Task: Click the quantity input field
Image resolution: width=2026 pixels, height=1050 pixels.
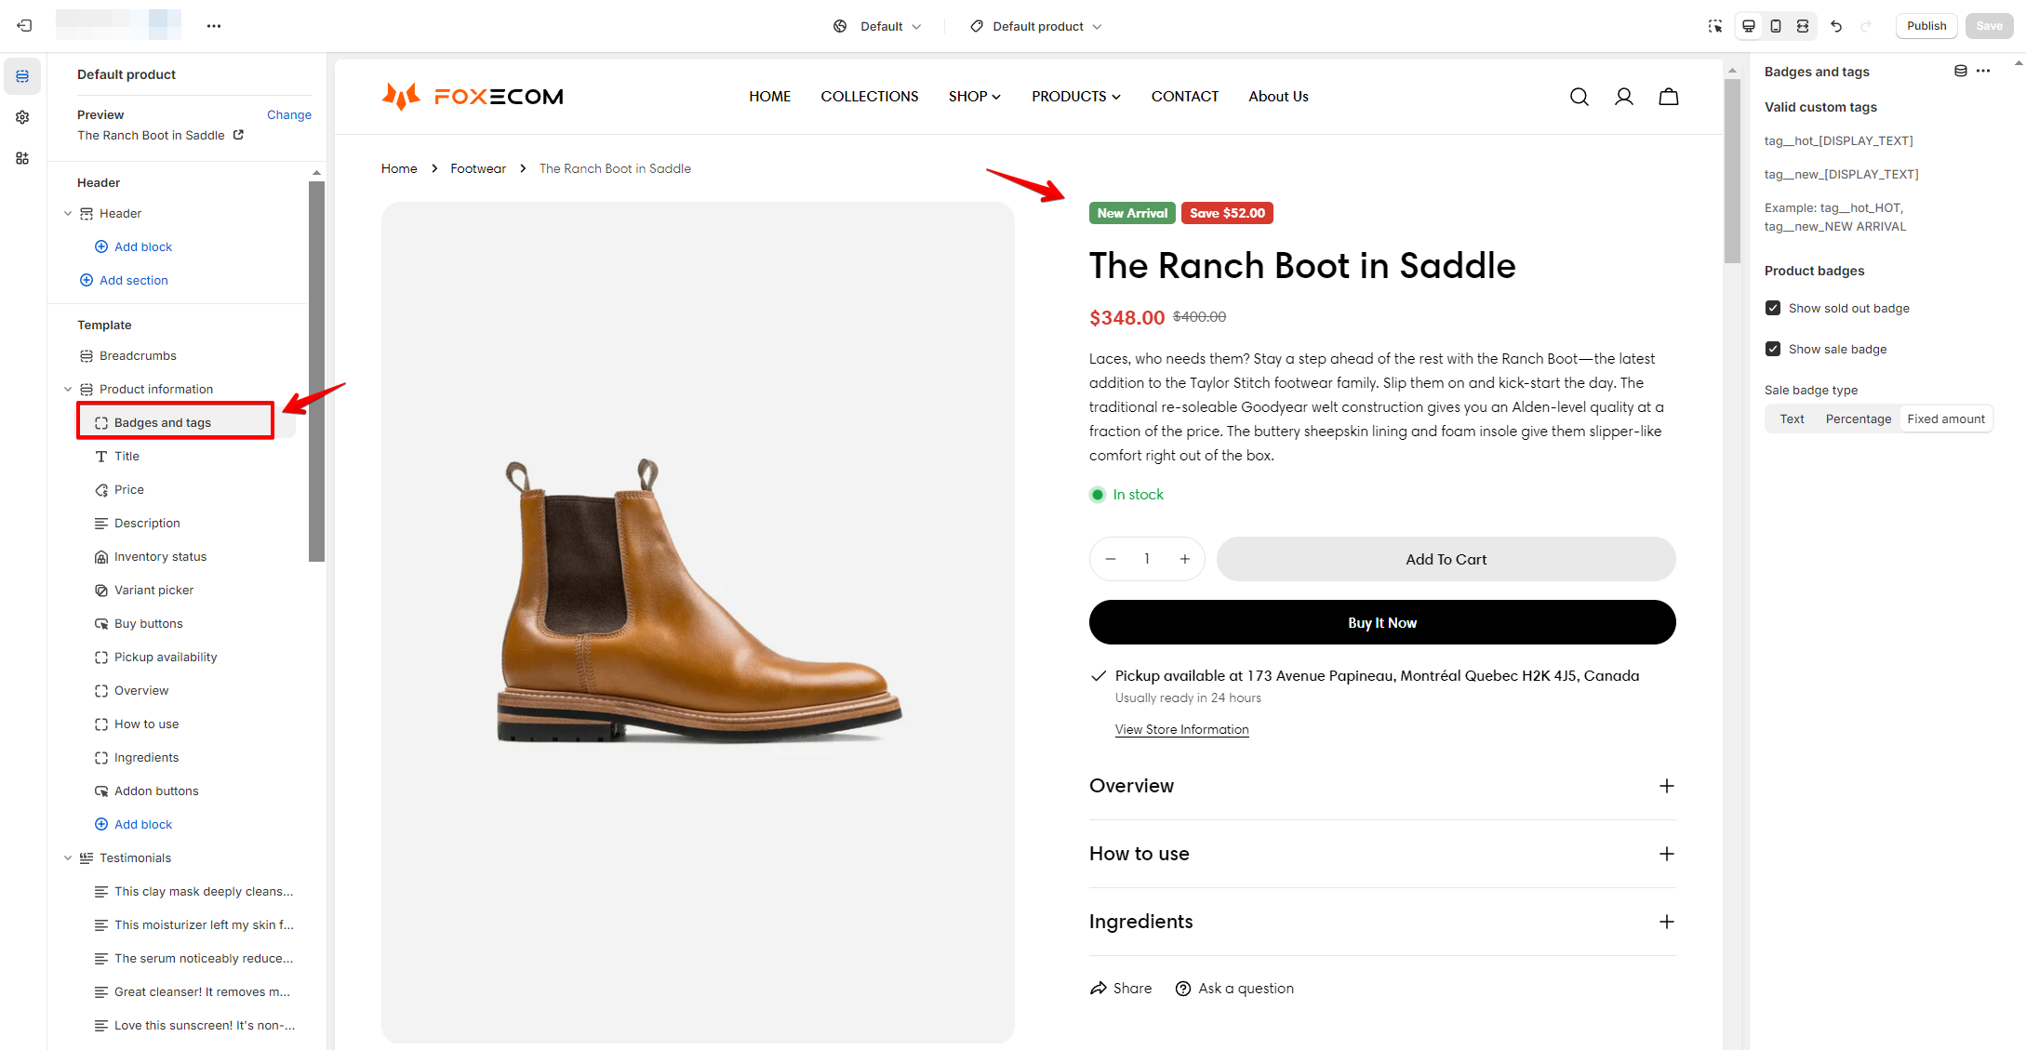Action: 1147,559
